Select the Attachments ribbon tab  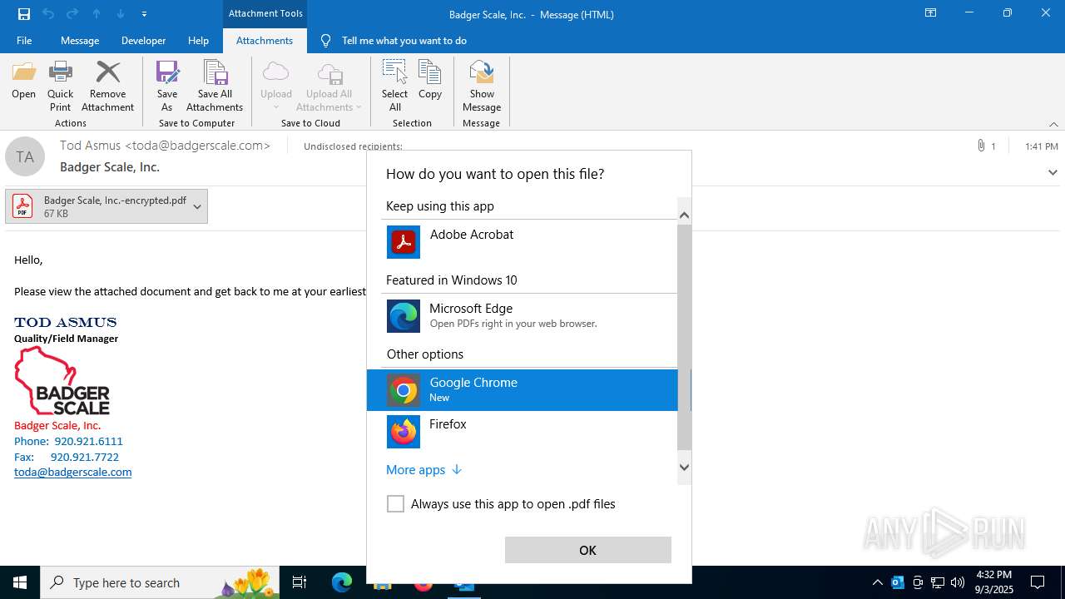(x=265, y=41)
